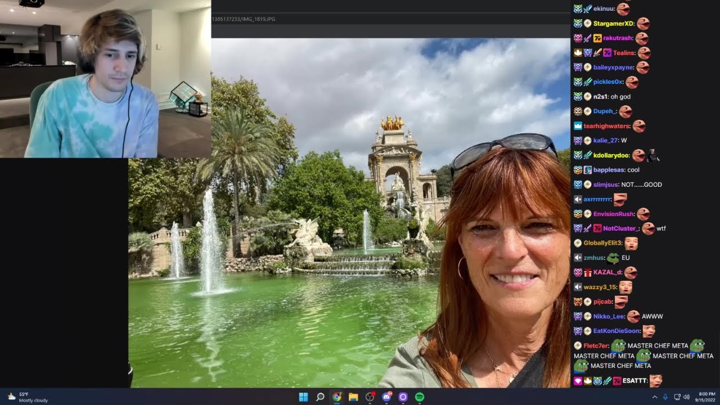Click username kdollarydoo in chat
The image size is (720, 405).
(x=611, y=155)
